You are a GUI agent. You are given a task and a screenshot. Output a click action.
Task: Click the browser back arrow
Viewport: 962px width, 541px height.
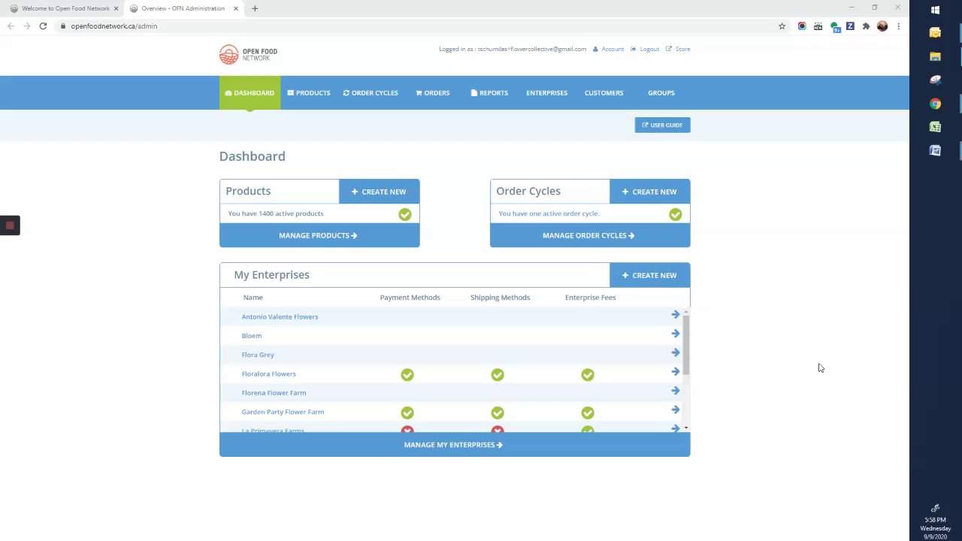(x=11, y=26)
